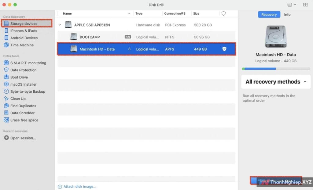Launch the Boot Drive tool

click(19, 77)
